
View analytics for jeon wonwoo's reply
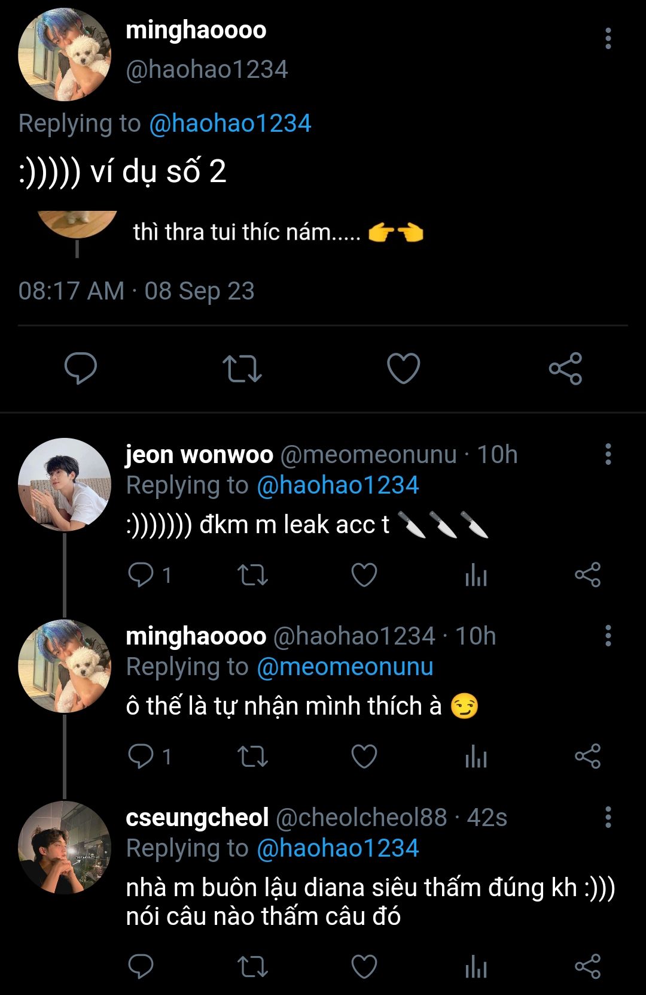[x=476, y=575]
